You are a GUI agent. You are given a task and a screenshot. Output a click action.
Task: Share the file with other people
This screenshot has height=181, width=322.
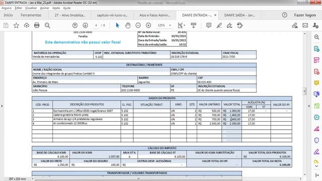coord(315,26)
